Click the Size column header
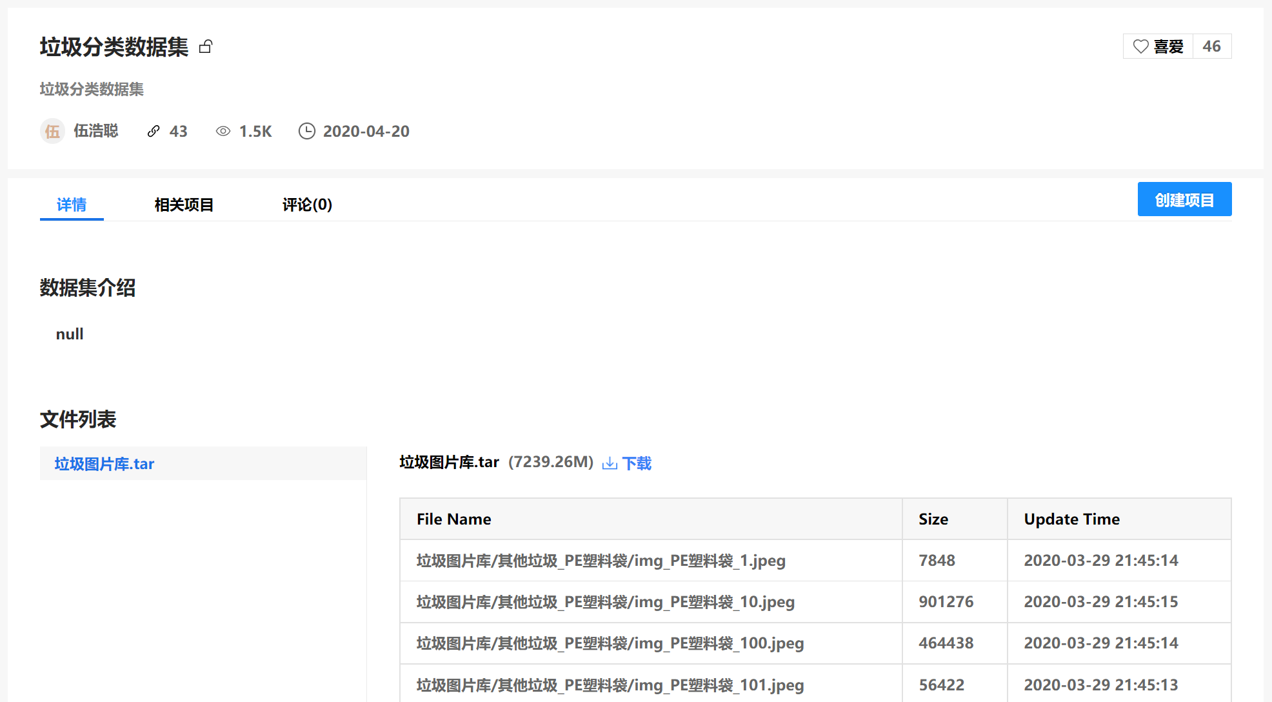 933,519
